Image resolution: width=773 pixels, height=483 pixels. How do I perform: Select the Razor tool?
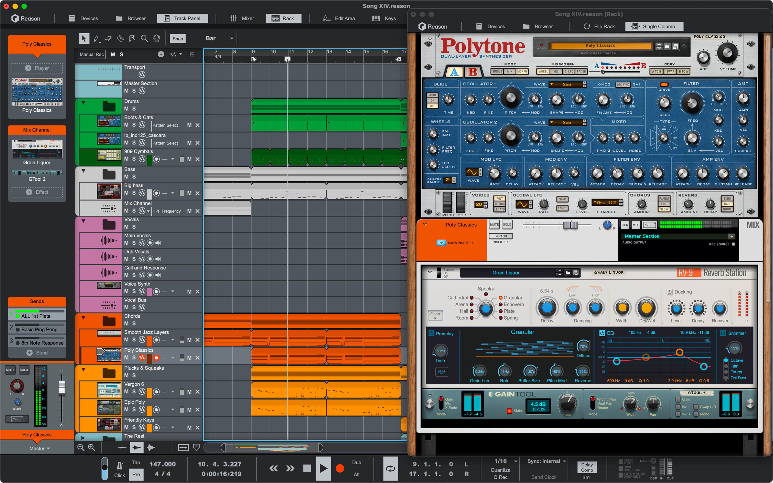tap(120, 39)
